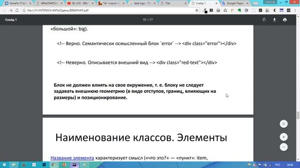300x168 pixels.
Task: Go back in browser history
Action: [5, 10]
